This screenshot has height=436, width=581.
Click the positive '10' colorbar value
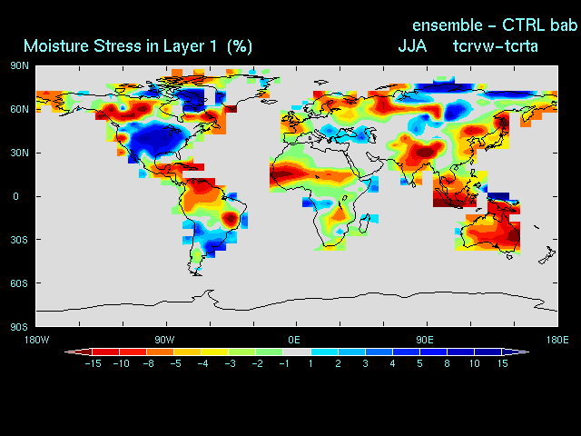pyautogui.click(x=475, y=363)
